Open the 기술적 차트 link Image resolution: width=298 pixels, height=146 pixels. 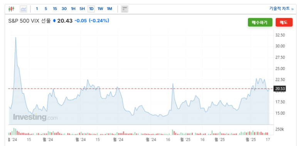(x=281, y=8)
